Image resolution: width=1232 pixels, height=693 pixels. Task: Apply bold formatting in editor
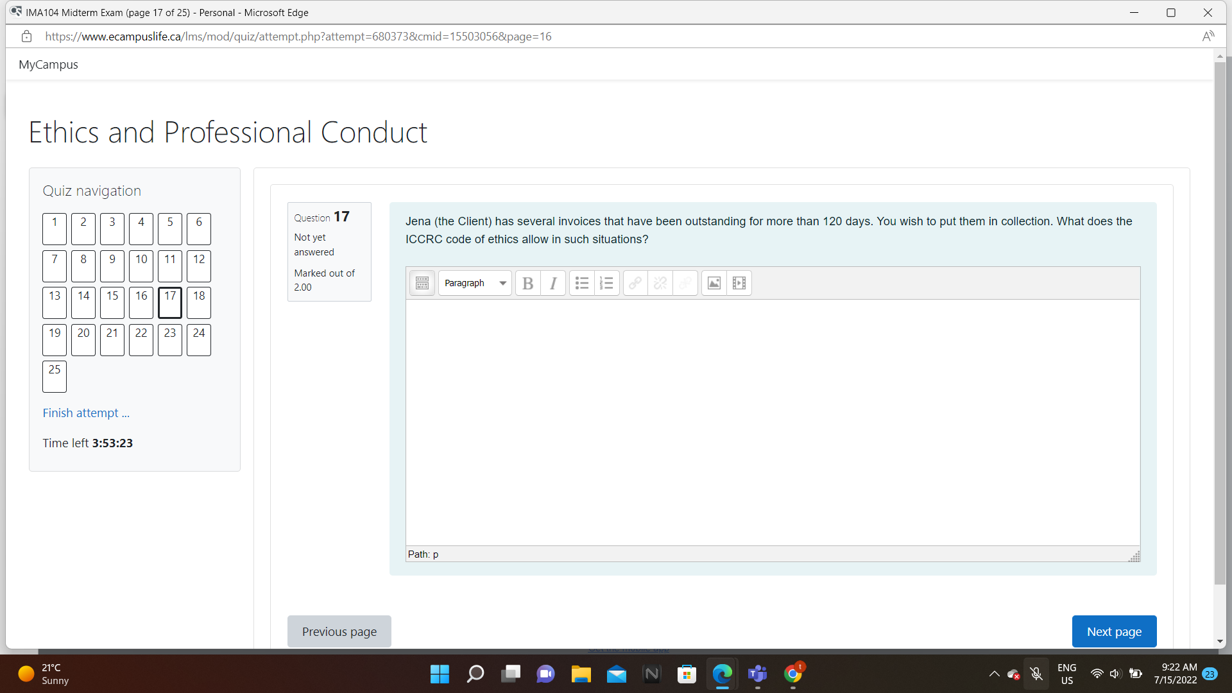[x=527, y=283]
